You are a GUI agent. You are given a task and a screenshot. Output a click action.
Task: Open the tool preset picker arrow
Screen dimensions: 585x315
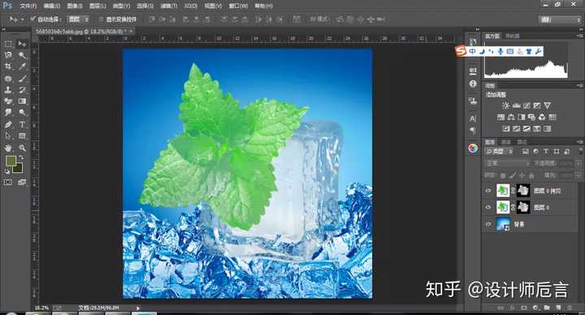23,19
